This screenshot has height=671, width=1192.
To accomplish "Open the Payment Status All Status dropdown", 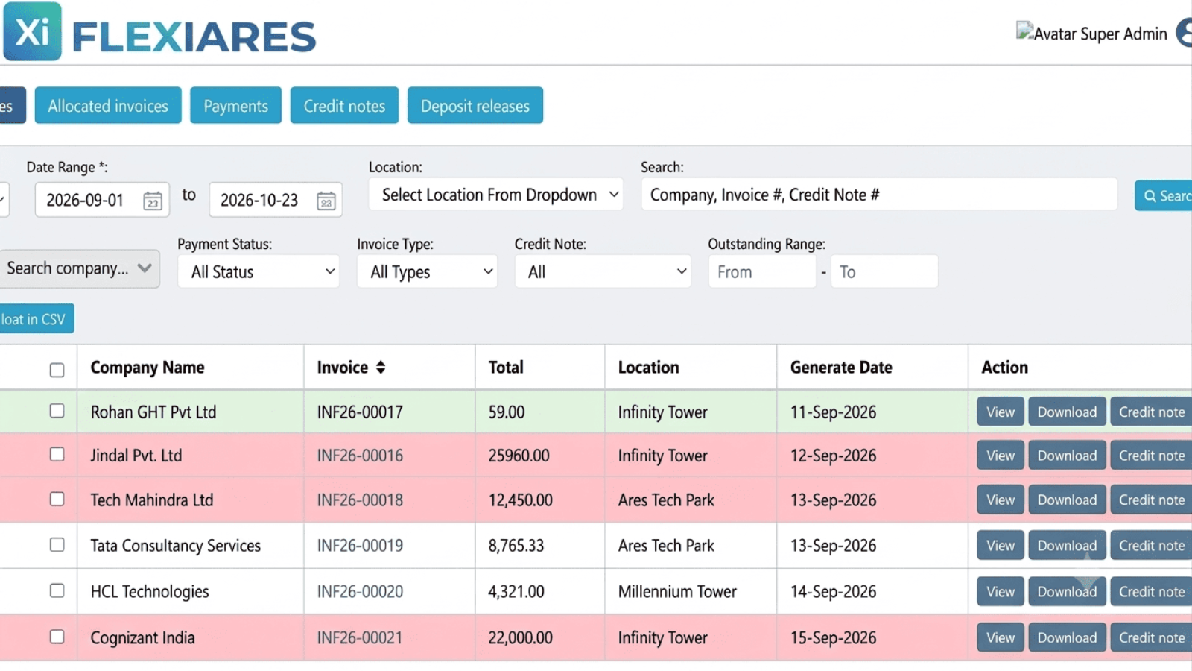I will [259, 271].
